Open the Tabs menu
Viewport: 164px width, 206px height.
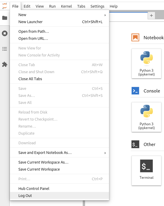(x=81, y=6)
